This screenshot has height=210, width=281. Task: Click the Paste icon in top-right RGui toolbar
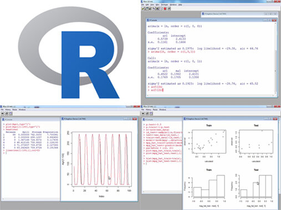point(157,8)
